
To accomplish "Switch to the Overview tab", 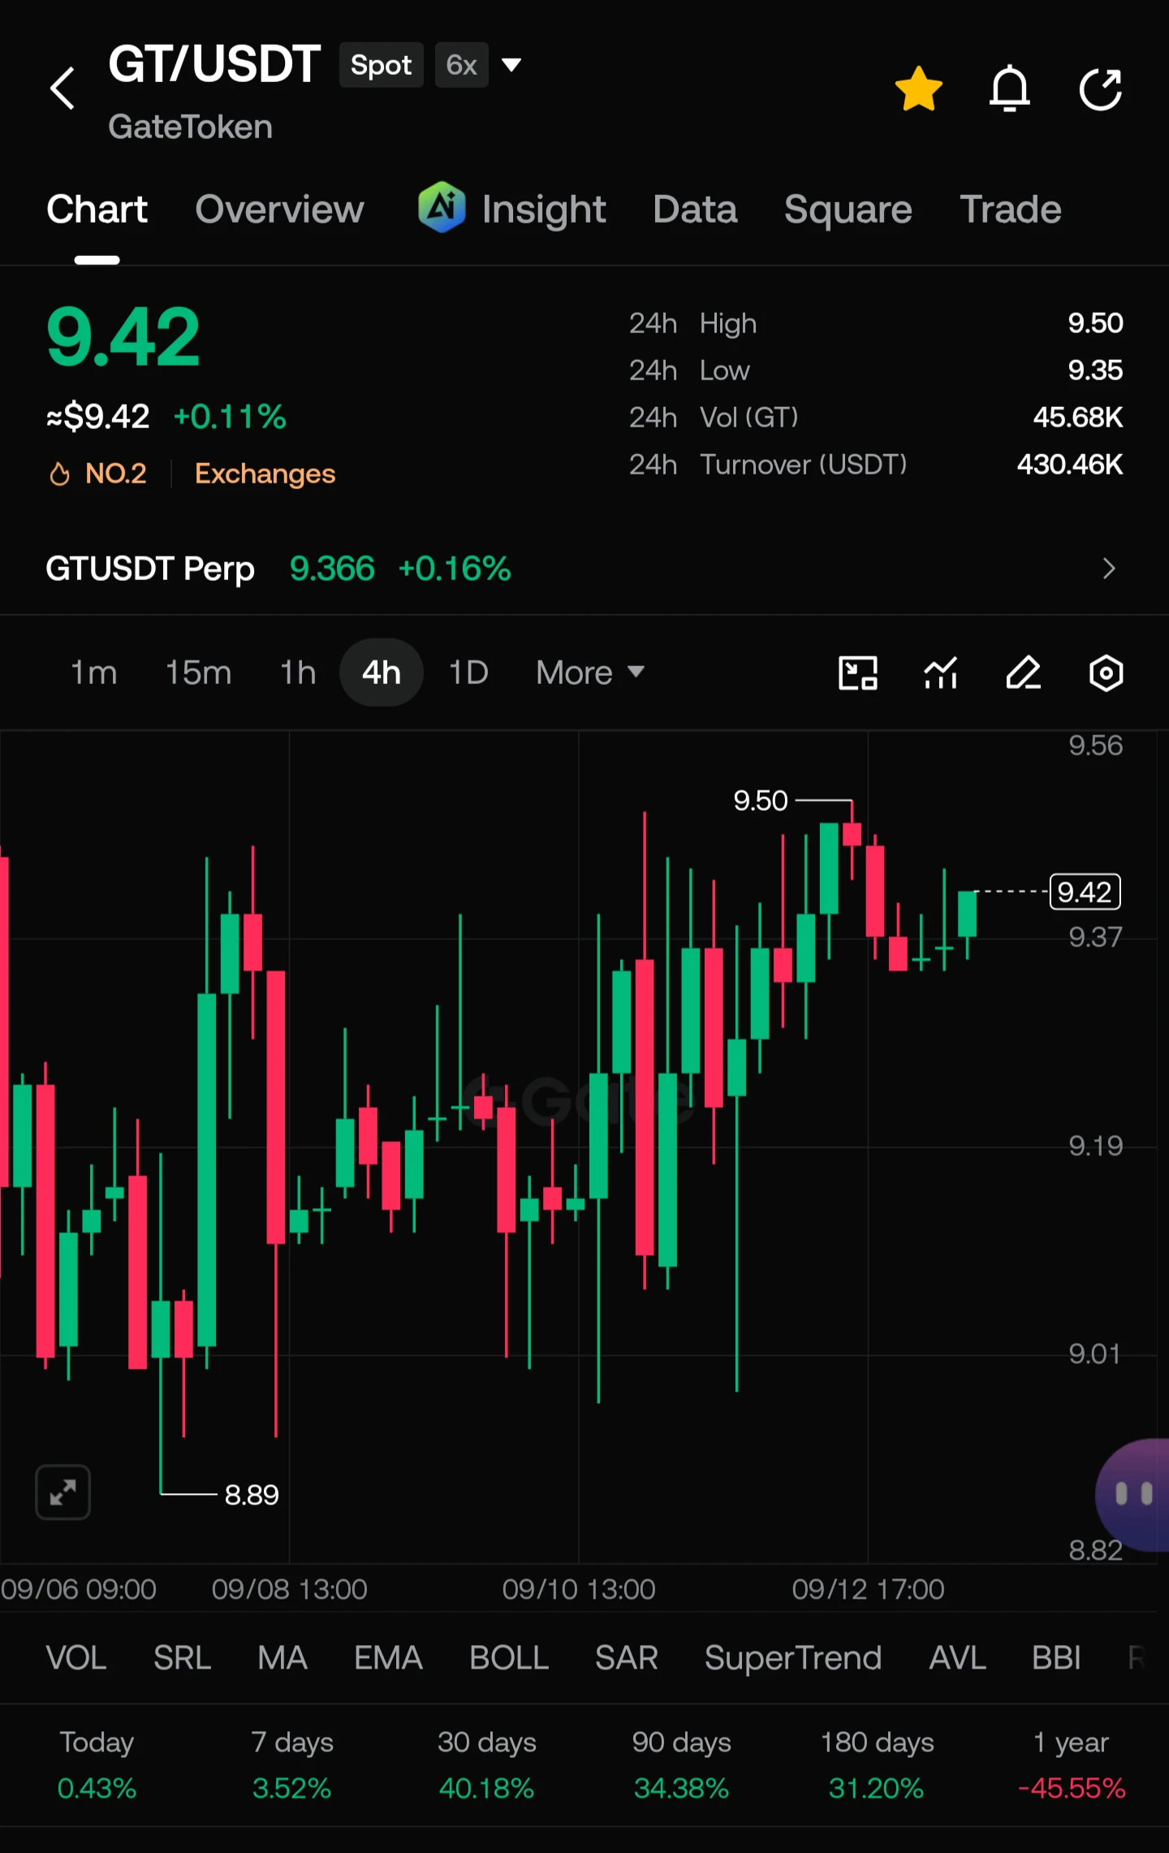I will (x=279, y=210).
